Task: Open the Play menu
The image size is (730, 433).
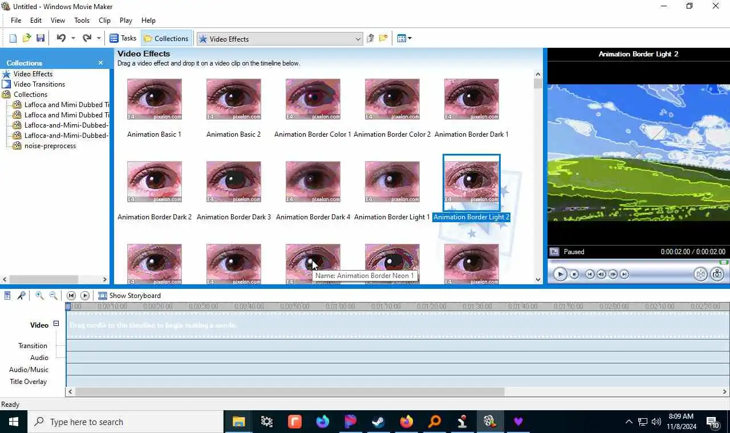Action: tap(126, 20)
